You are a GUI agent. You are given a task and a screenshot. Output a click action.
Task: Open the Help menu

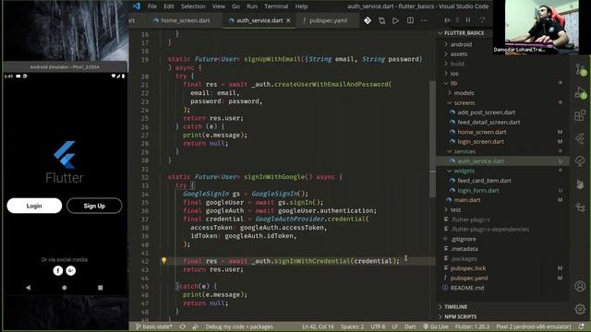(x=301, y=6)
